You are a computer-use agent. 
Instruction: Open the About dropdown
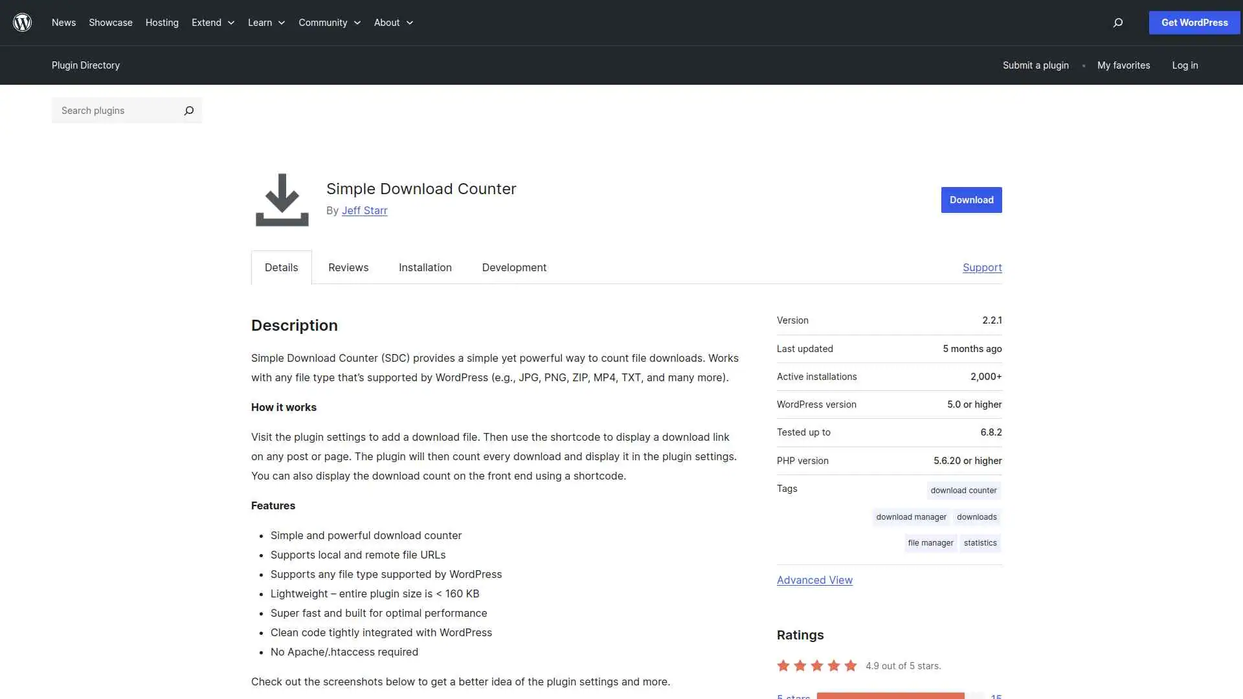pos(392,23)
